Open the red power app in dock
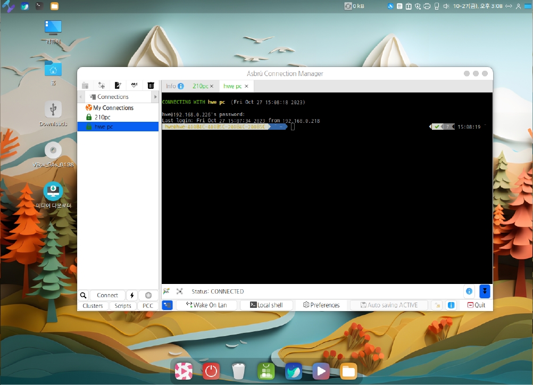This screenshot has width=533, height=385. [x=211, y=371]
